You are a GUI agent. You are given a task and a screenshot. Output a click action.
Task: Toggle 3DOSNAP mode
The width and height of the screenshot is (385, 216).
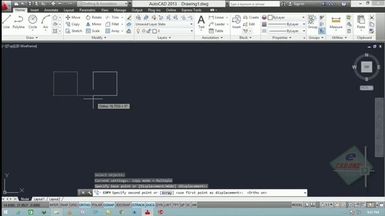pos(123,205)
